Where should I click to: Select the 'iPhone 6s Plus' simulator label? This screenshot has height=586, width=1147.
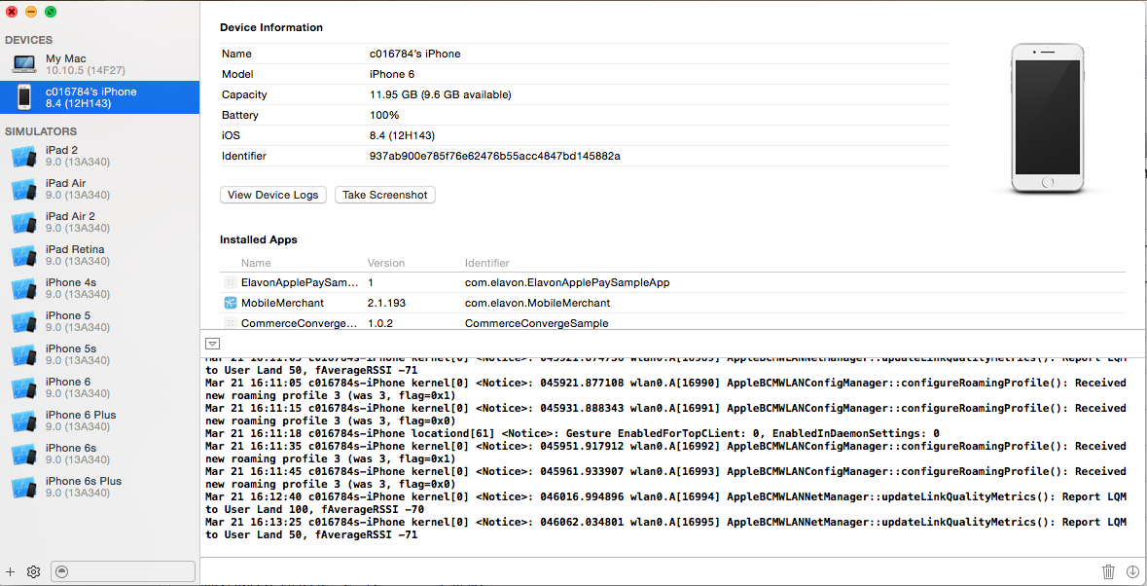click(x=84, y=481)
